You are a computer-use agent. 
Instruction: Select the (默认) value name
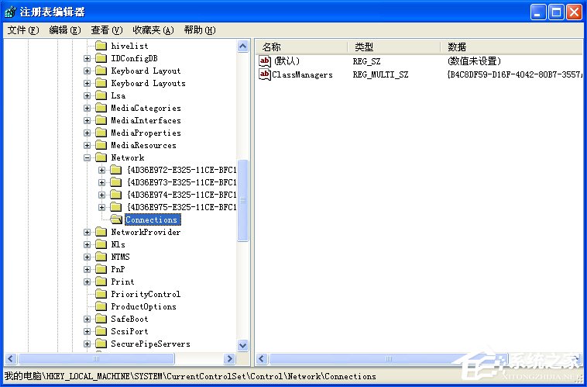287,61
